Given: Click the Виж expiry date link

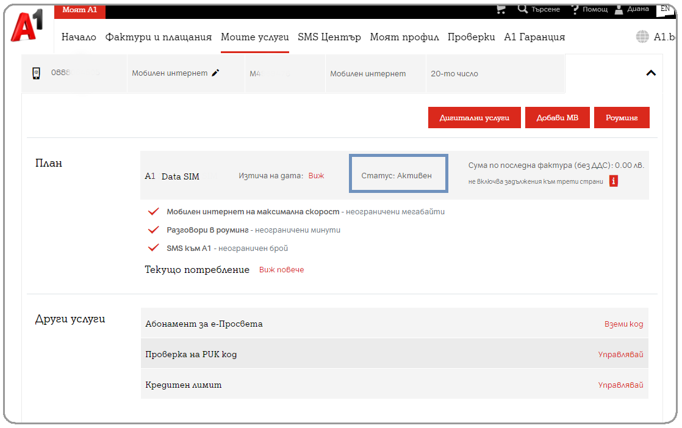Looking at the screenshot, I should [316, 175].
